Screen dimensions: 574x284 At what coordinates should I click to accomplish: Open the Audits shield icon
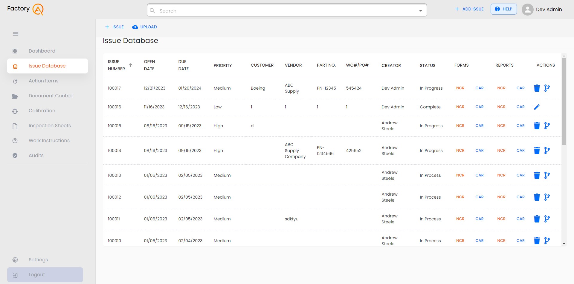(x=15, y=155)
